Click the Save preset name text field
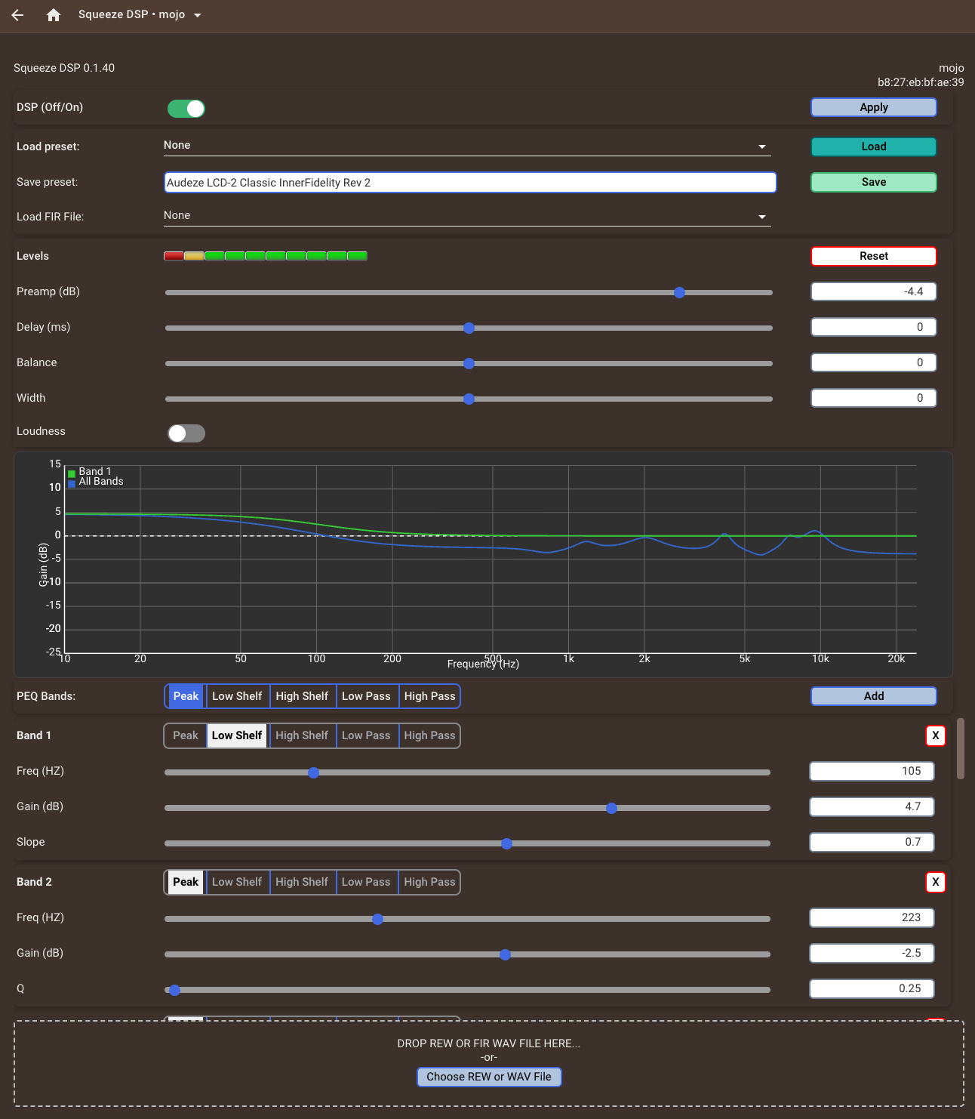Viewport: 975px width, 1119px height. [x=470, y=183]
